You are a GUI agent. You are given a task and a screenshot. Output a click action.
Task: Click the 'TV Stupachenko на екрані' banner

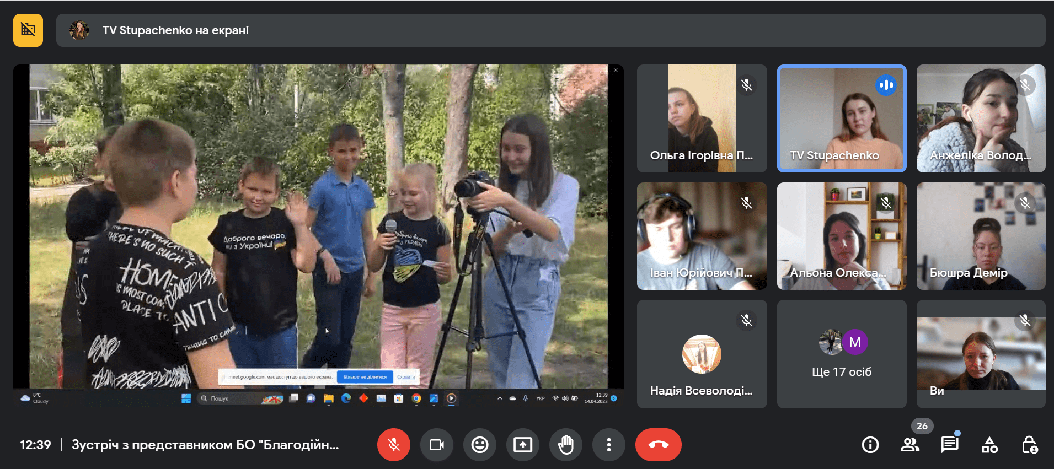175,30
